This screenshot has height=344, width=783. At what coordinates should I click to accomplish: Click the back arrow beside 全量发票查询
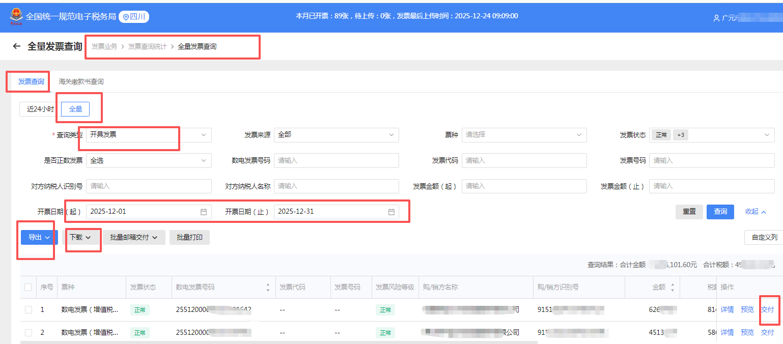(x=17, y=46)
